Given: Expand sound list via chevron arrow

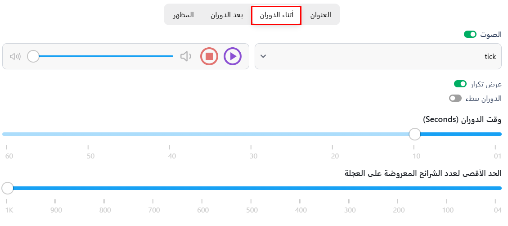Looking at the screenshot, I should [x=264, y=56].
